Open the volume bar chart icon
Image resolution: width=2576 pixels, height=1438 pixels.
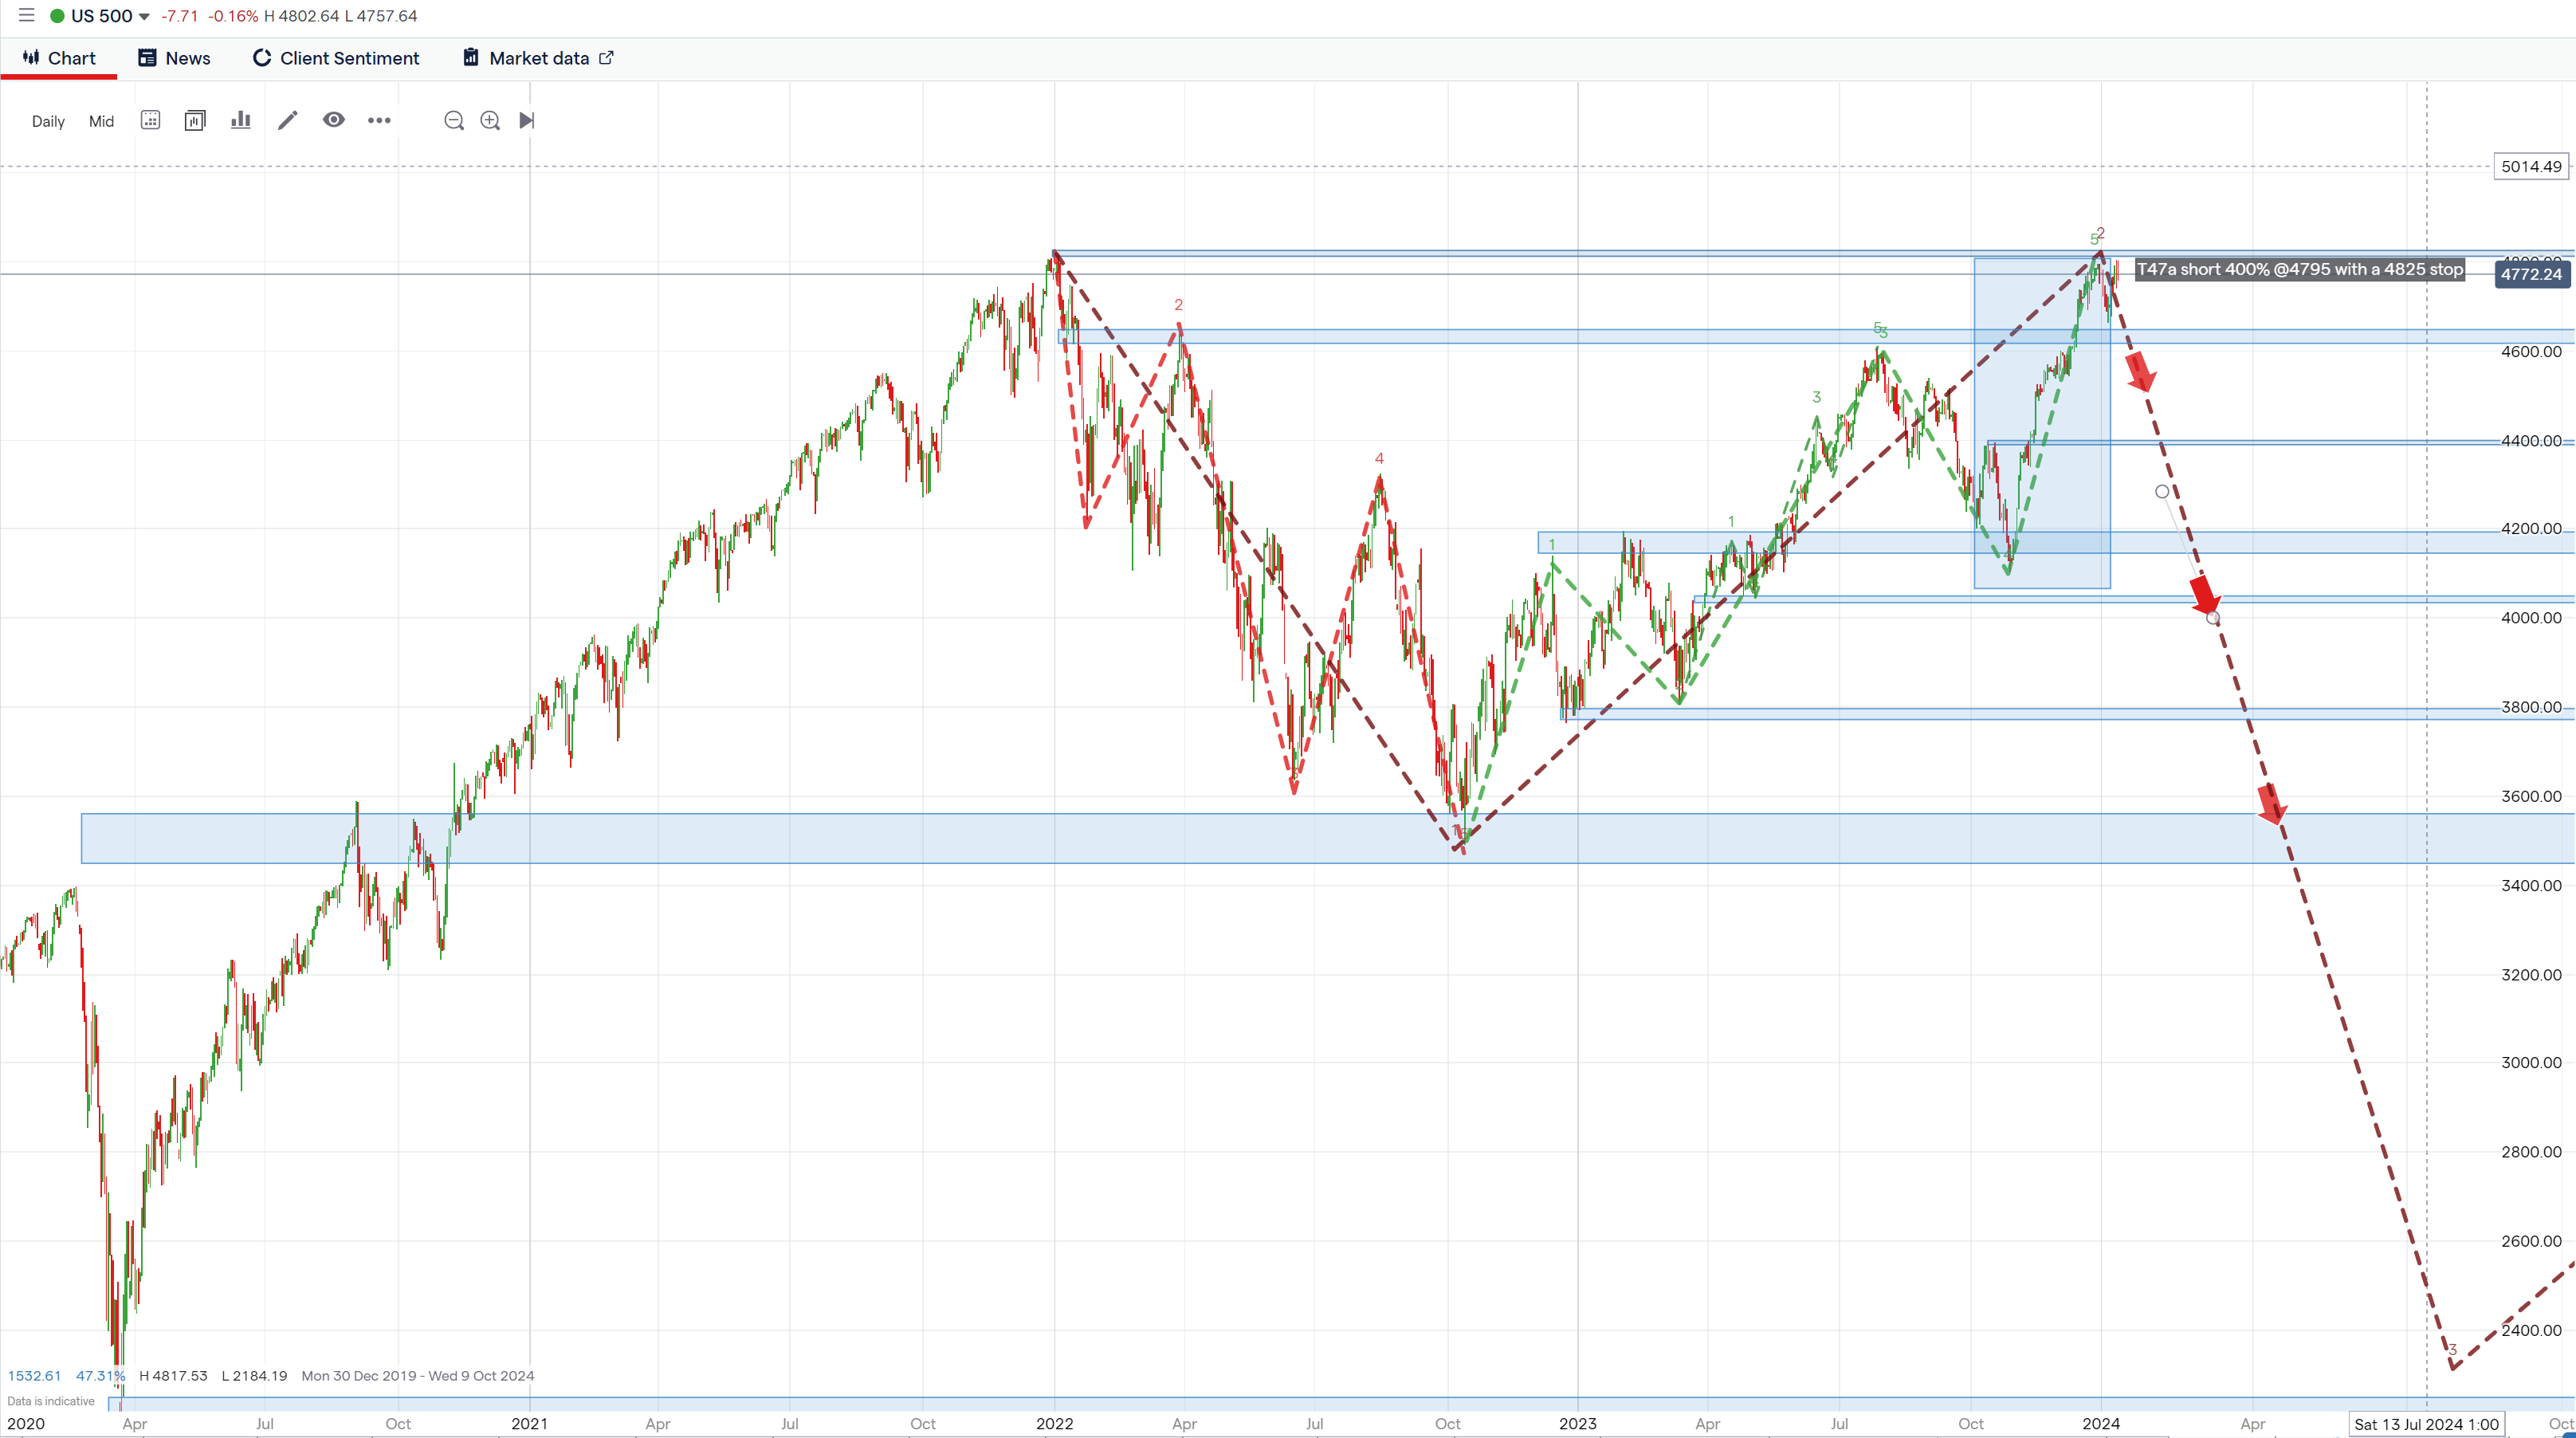[x=240, y=120]
